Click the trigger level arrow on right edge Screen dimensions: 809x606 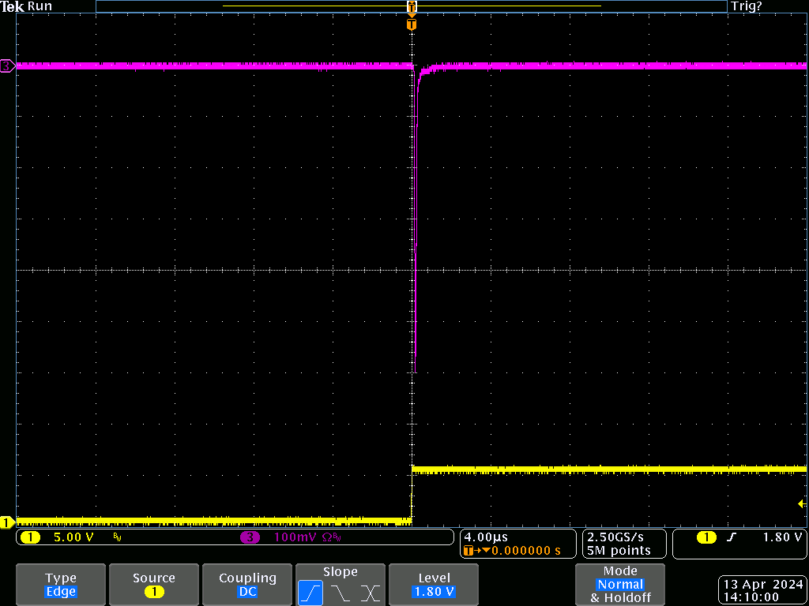[x=802, y=503]
